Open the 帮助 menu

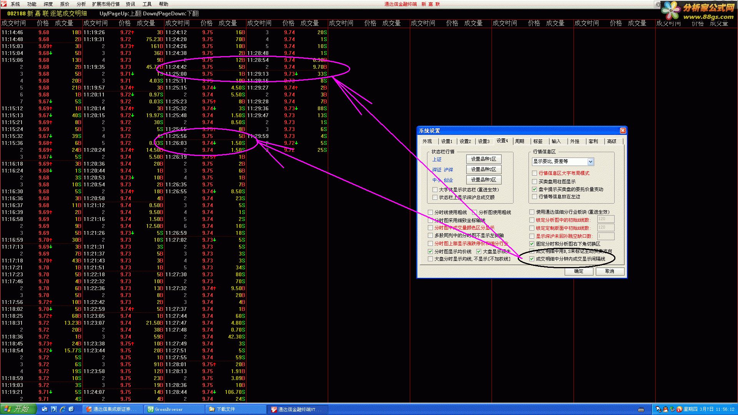coord(164,4)
